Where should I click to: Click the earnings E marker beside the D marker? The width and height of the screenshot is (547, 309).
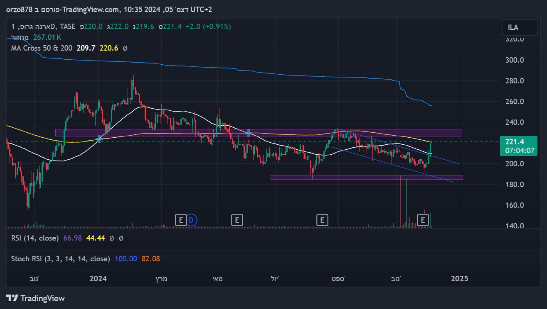180,220
